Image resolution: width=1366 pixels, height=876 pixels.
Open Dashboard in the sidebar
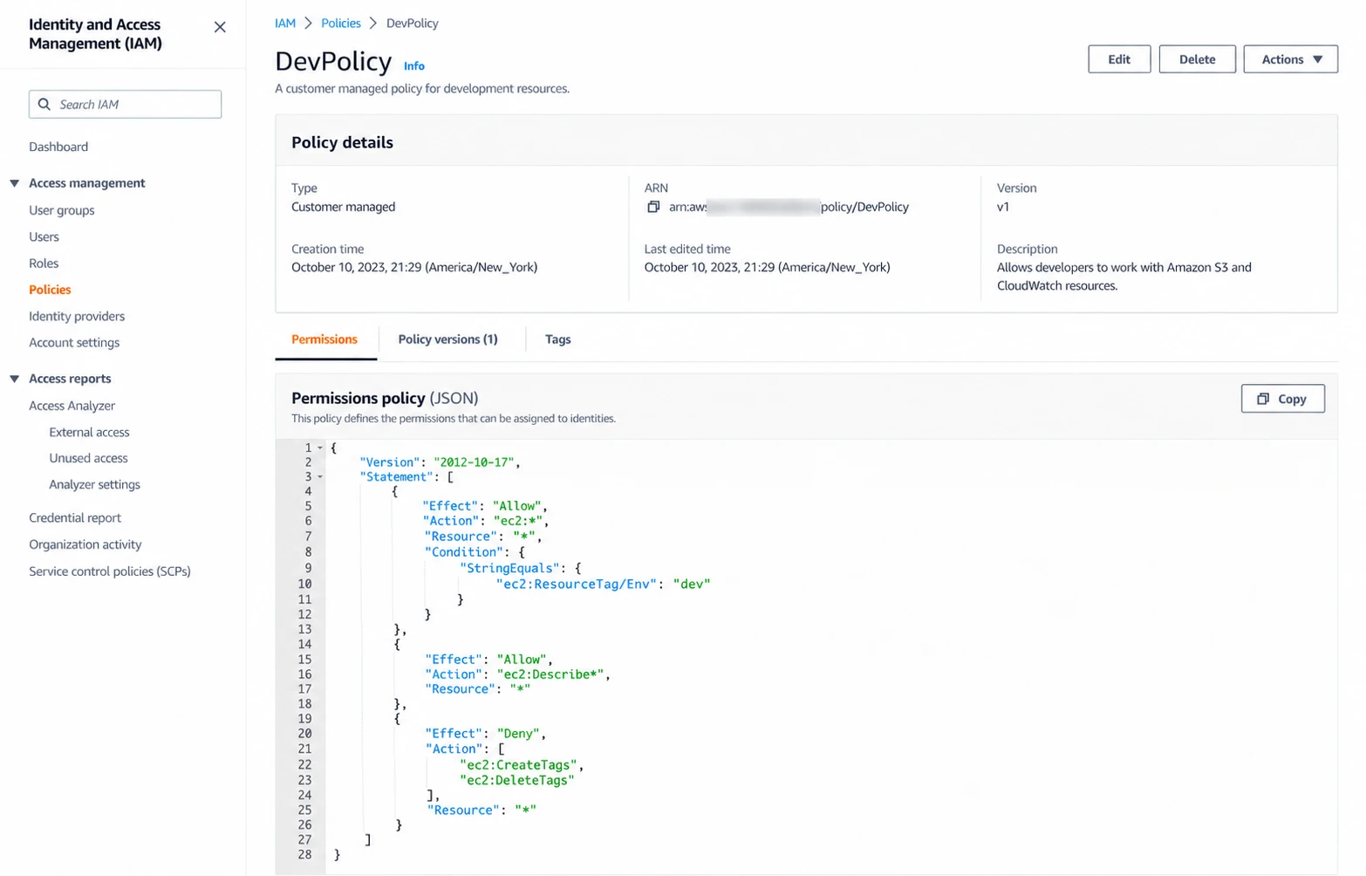(58, 147)
